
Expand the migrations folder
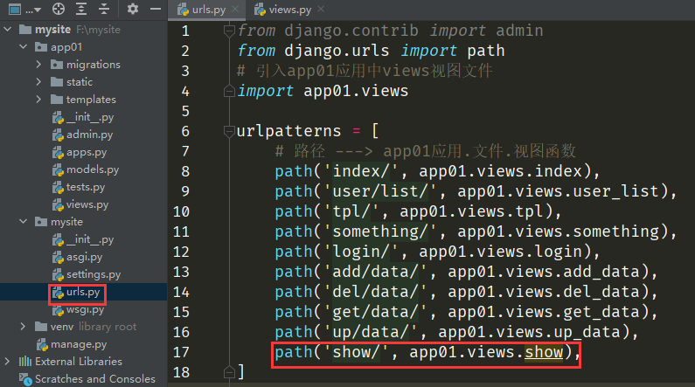[38, 65]
